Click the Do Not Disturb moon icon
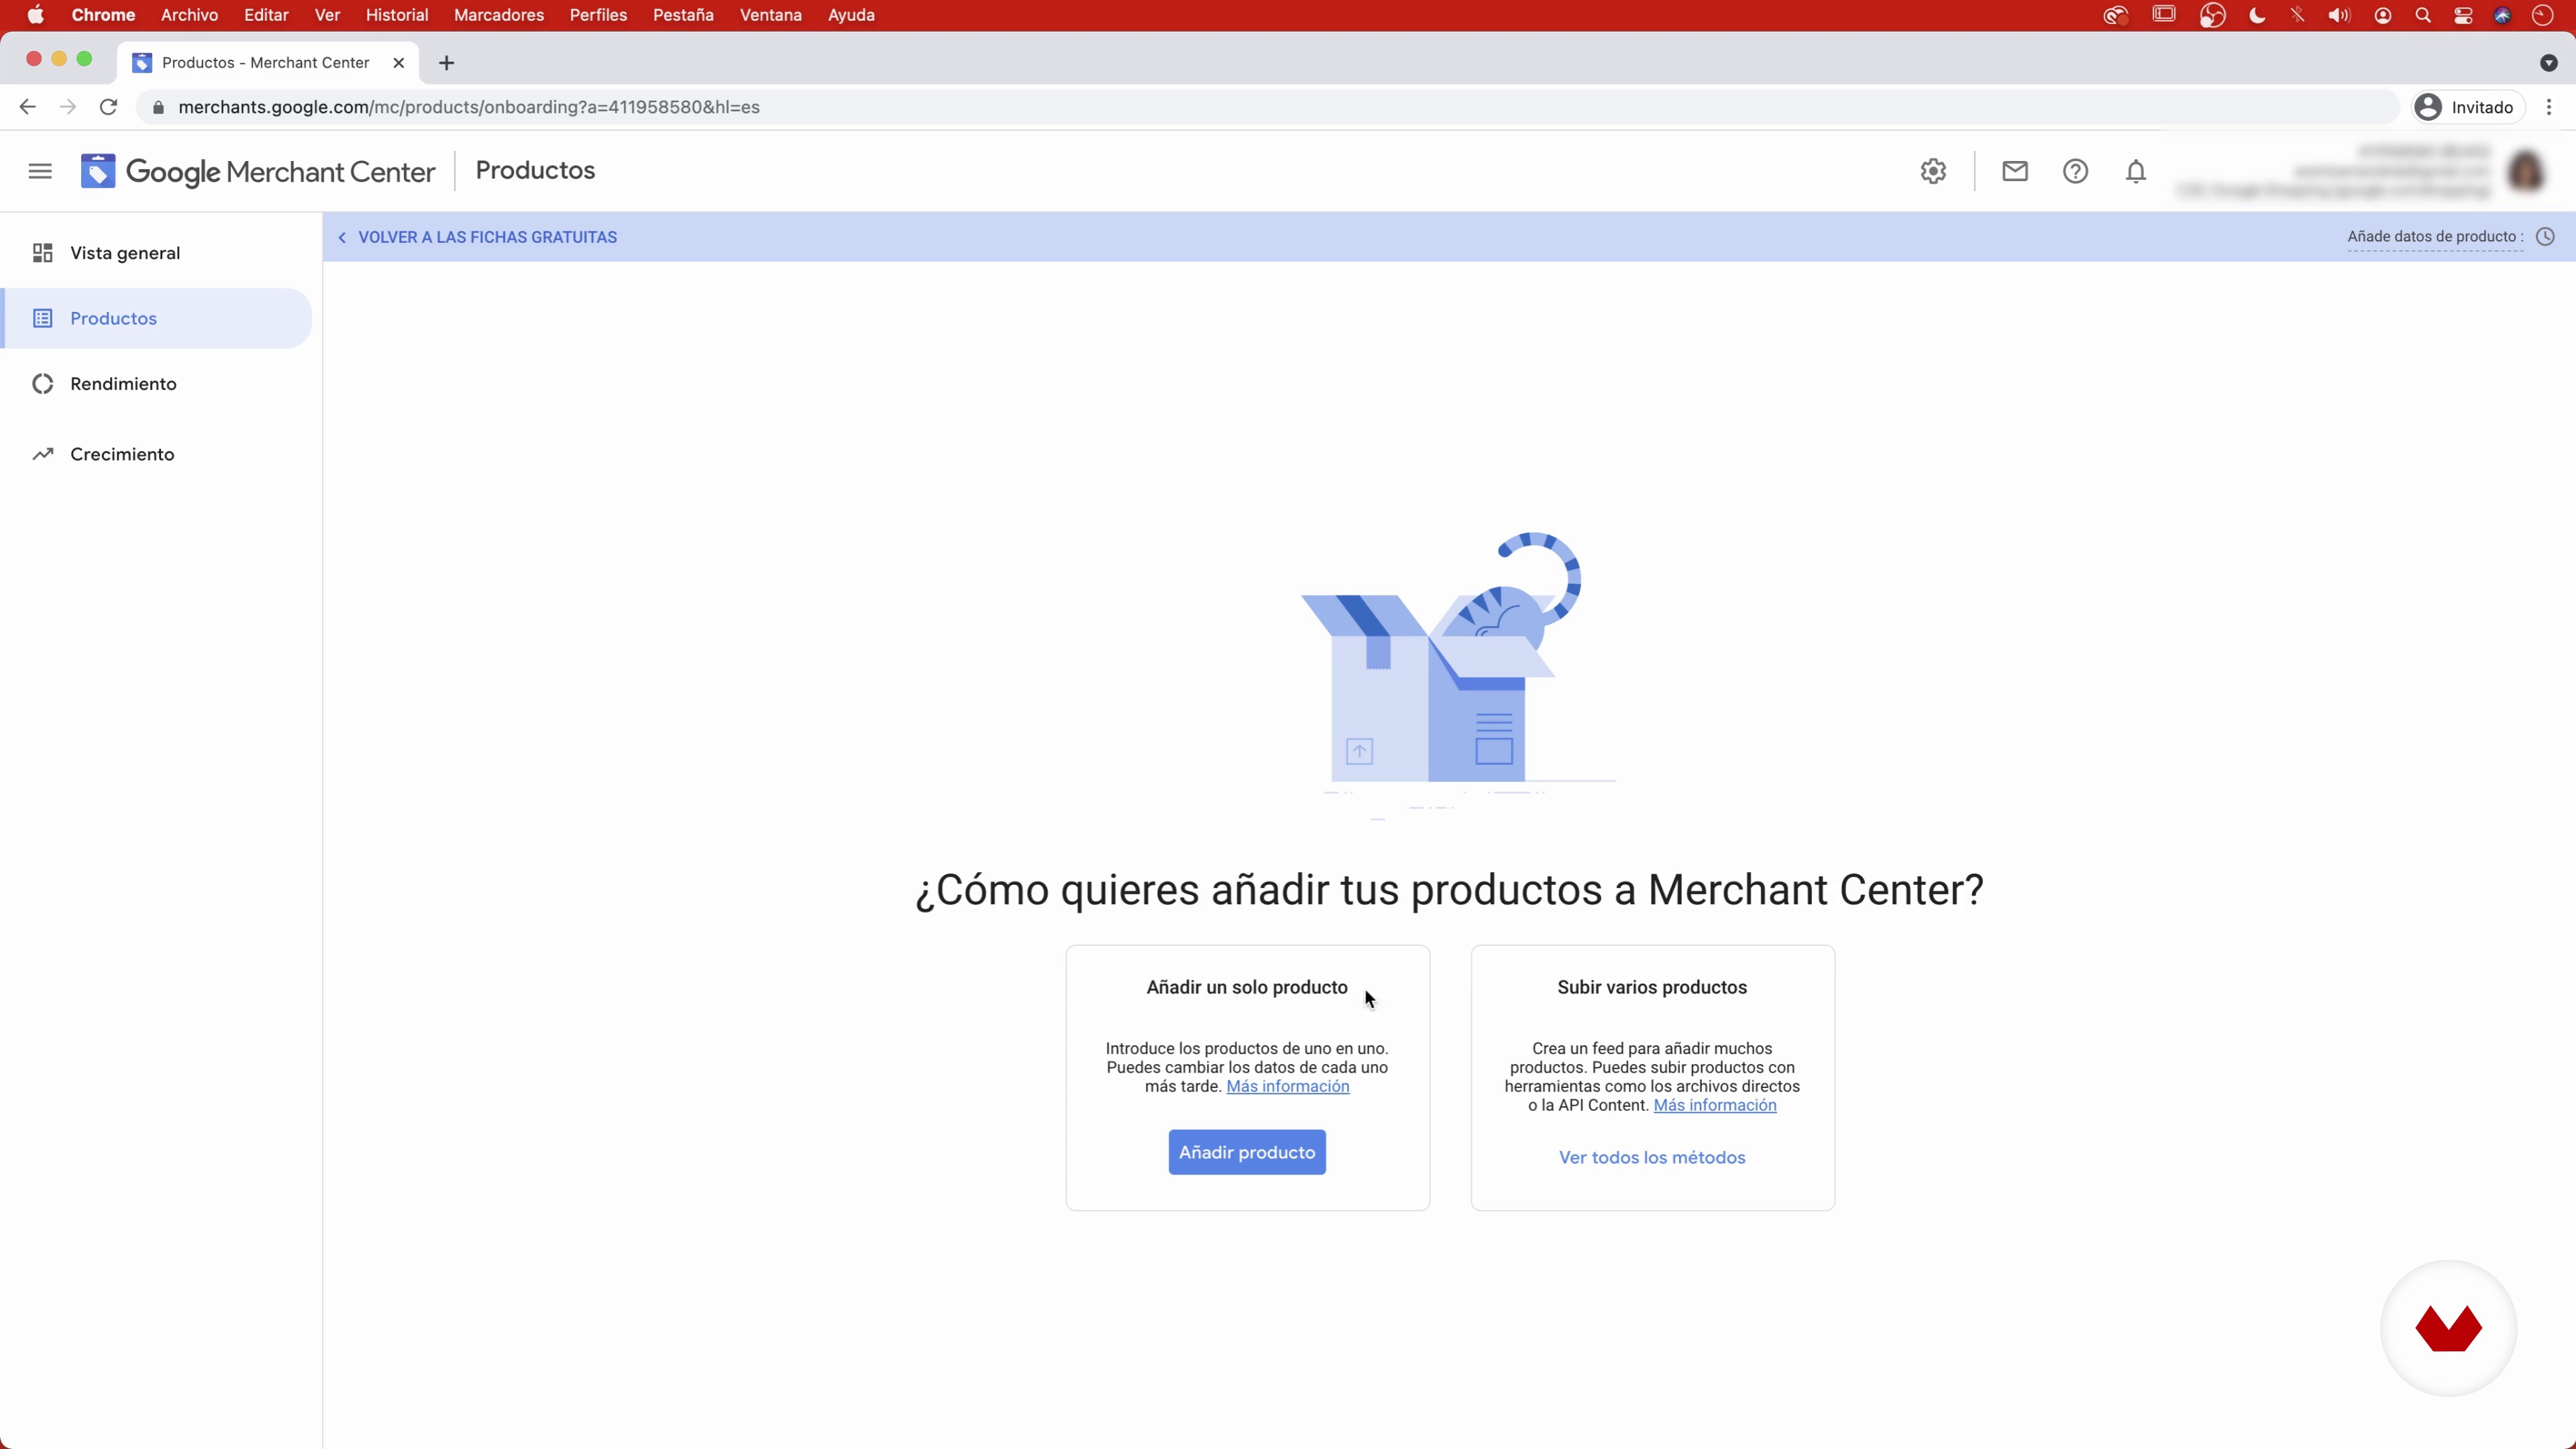Viewport: 2576px width, 1449px height. coord(2256,15)
